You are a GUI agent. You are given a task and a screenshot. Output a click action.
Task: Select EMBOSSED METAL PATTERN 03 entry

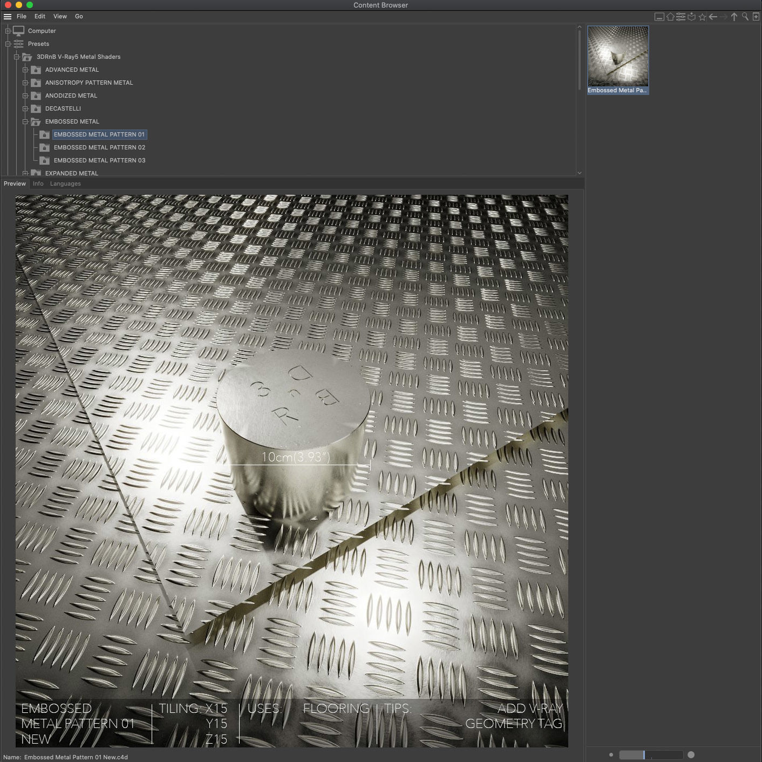(x=100, y=160)
